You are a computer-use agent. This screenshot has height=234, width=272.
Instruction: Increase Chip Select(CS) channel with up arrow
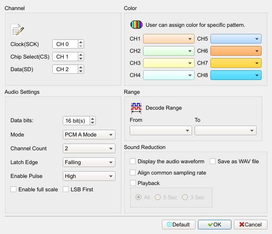click(81, 55)
